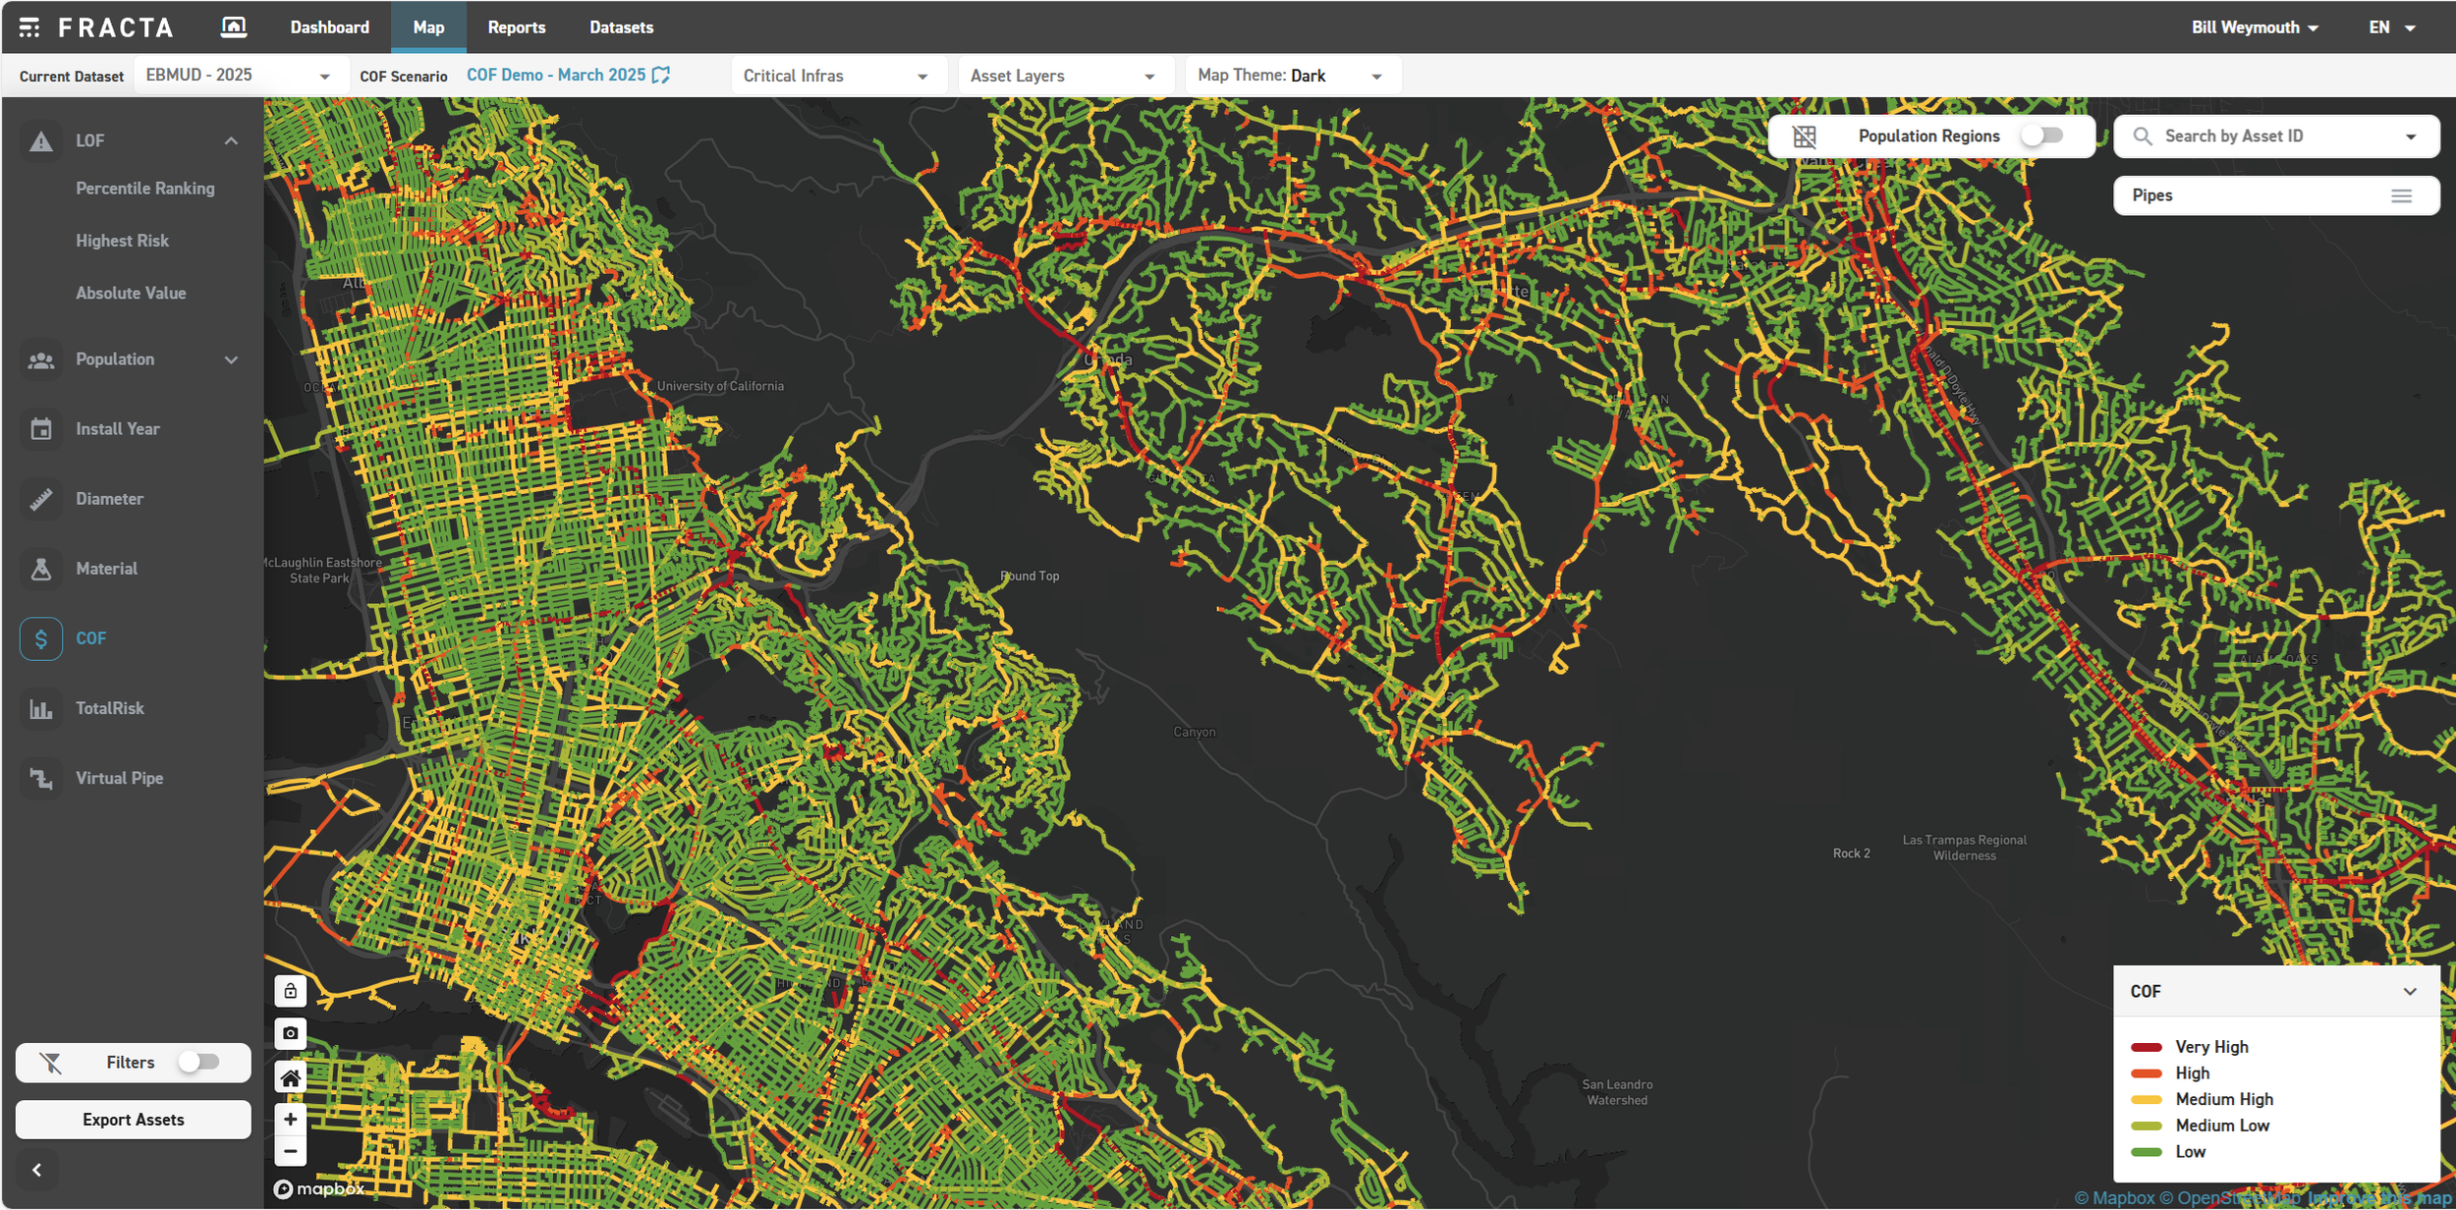Image resolution: width=2456 pixels, height=1210 pixels.
Task: Zoom in with the plus button
Action: click(291, 1120)
